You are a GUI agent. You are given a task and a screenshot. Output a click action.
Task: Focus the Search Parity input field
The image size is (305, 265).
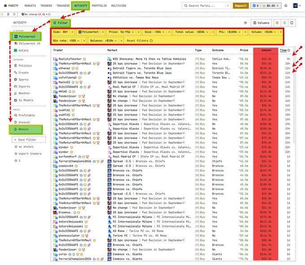pos(206,6)
